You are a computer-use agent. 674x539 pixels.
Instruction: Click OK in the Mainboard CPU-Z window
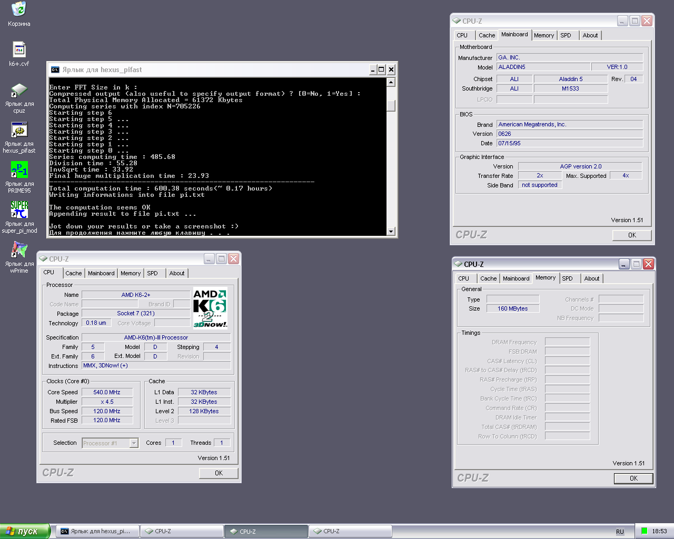pyautogui.click(x=632, y=235)
